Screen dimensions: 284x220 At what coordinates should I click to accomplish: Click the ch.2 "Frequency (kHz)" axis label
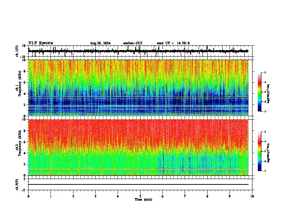pos(20,143)
